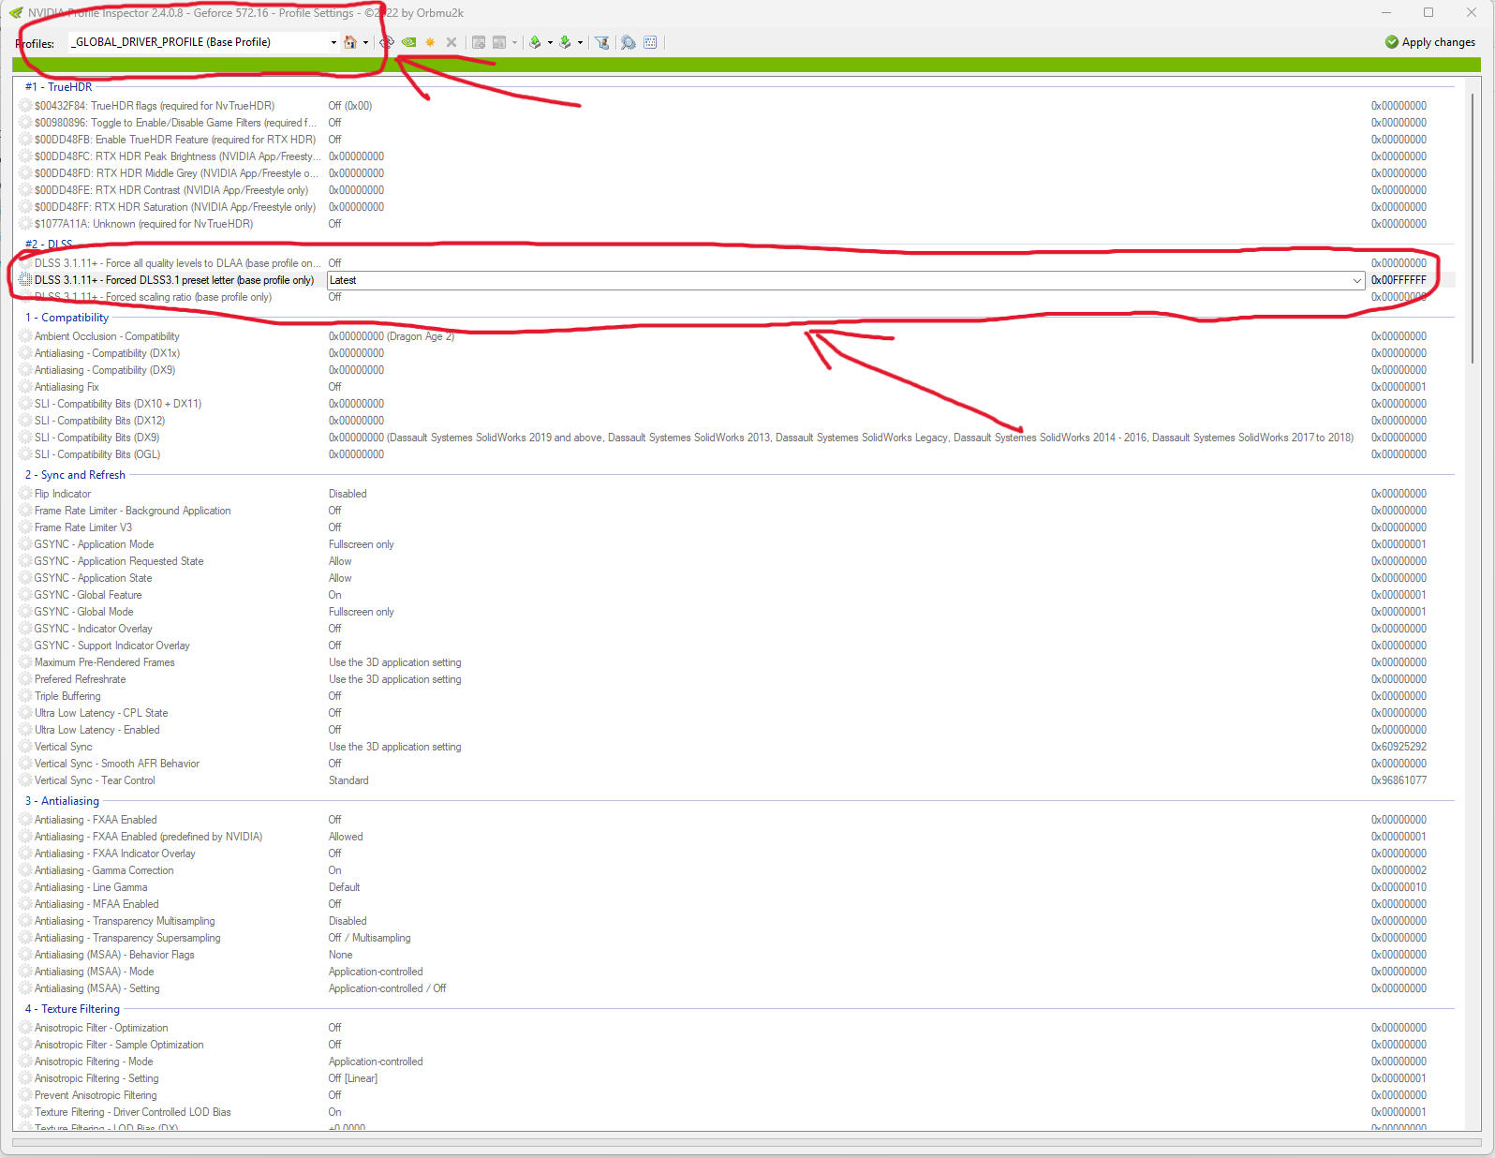The image size is (1495, 1158).
Task: Click the gear icon beside Antialiasing - FXAA Enabled
Action: click(26, 820)
